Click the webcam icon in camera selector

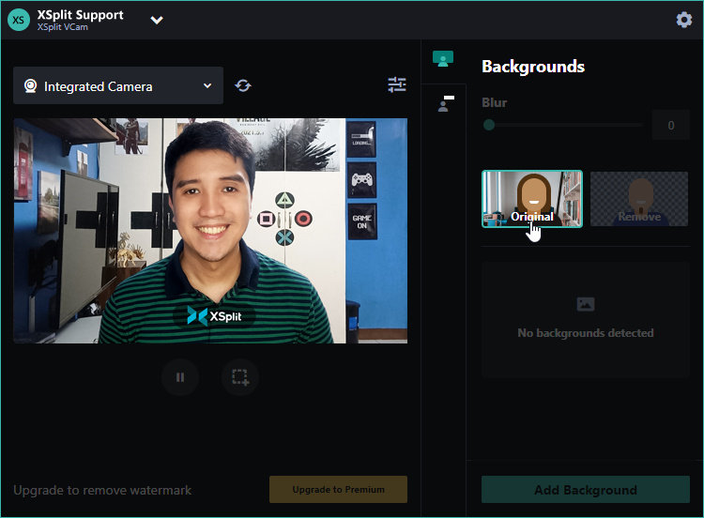[x=30, y=86]
